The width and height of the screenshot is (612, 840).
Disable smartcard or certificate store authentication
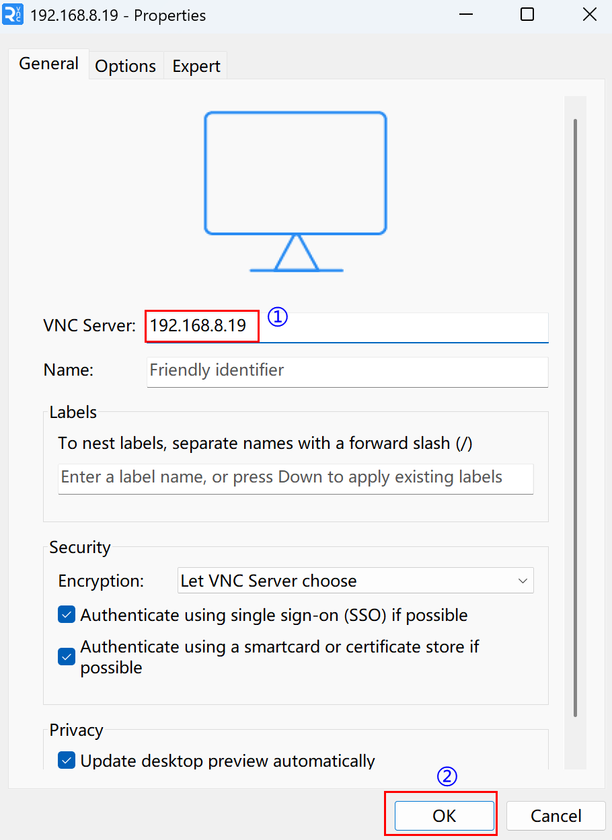coord(66,657)
